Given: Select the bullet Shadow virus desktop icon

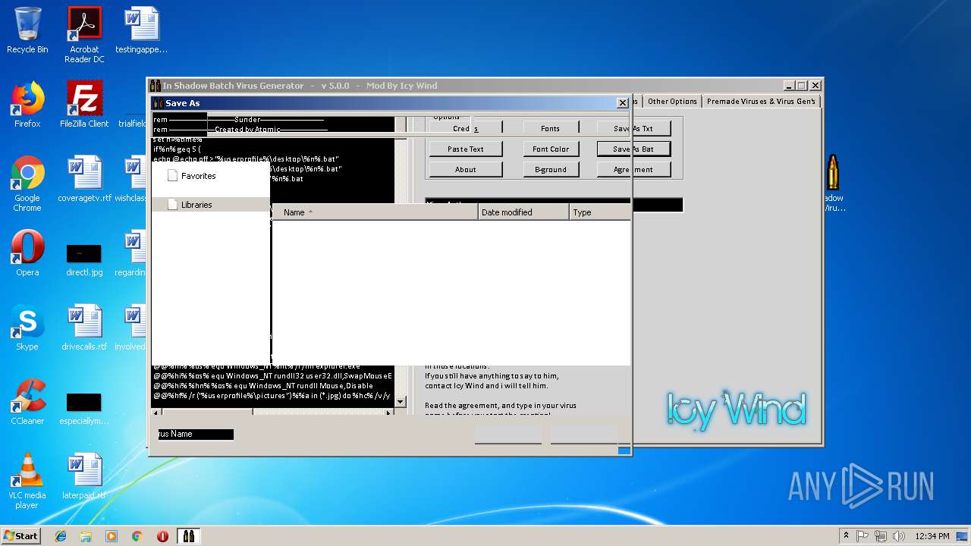Looking at the screenshot, I should coord(833,184).
